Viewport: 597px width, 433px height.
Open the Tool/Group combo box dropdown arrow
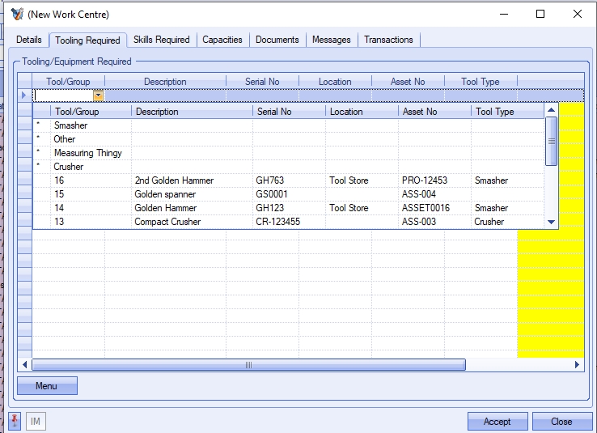pos(98,96)
